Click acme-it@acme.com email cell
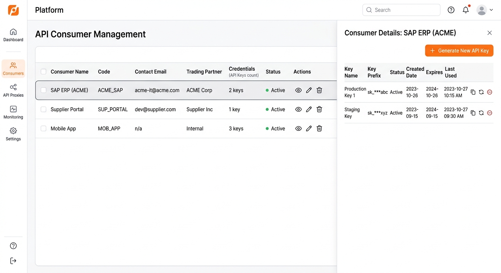Viewport: 501px width, 273px height. coord(157,90)
